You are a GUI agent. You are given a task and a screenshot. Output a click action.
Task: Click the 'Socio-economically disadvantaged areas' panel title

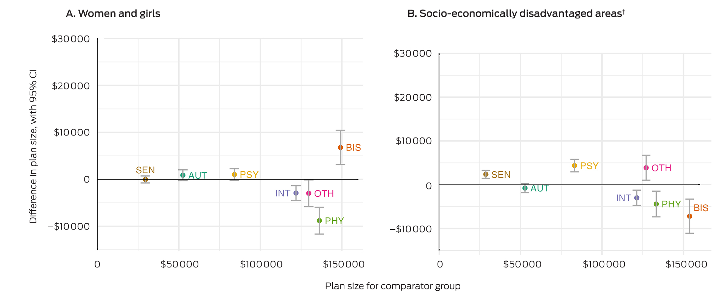[x=516, y=13]
